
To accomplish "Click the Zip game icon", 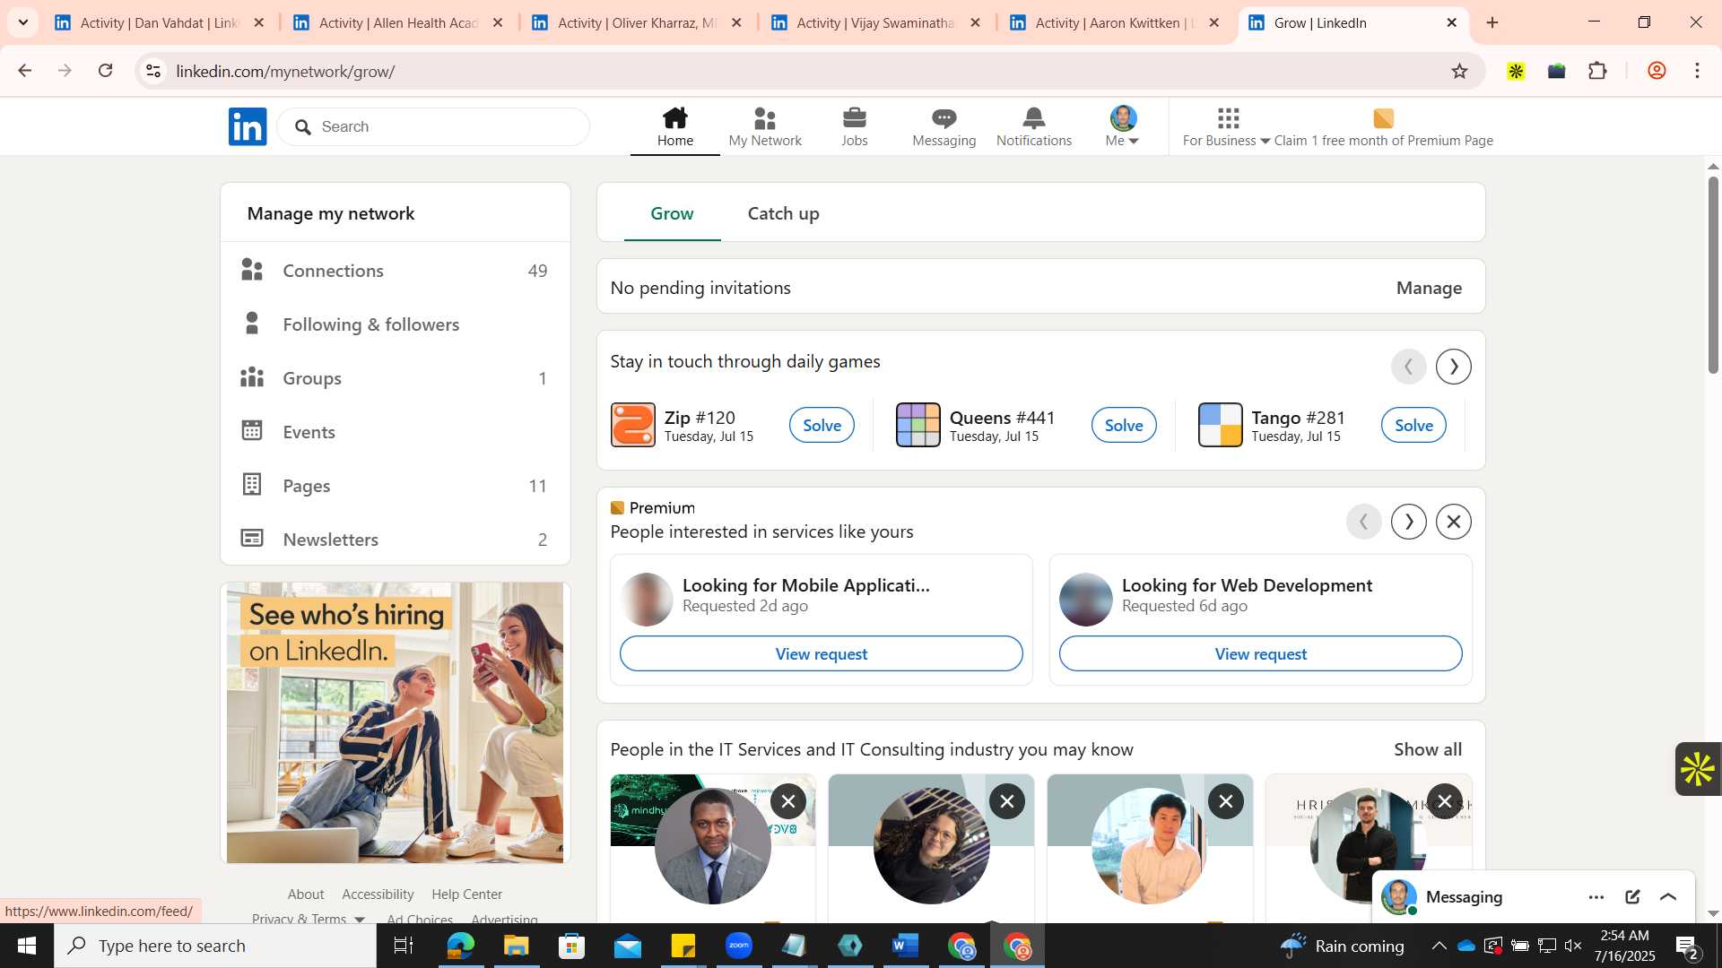I will tap(633, 425).
